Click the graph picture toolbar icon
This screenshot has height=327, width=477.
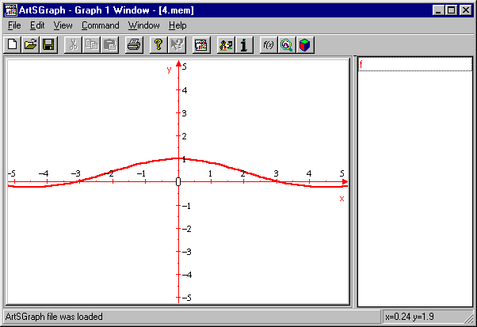tap(201, 45)
